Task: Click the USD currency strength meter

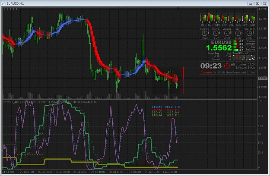Action: (x=203, y=19)
